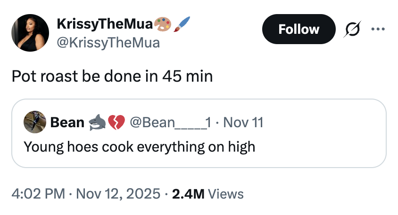Click the 2.4M Views count

(207, 194)
